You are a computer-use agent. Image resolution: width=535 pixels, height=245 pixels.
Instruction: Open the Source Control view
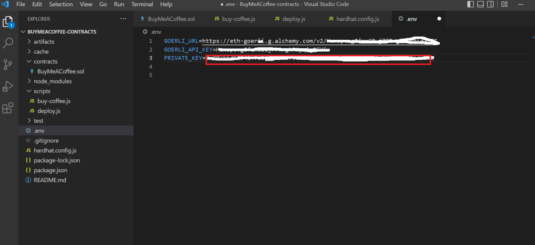(x=8, y=64)
